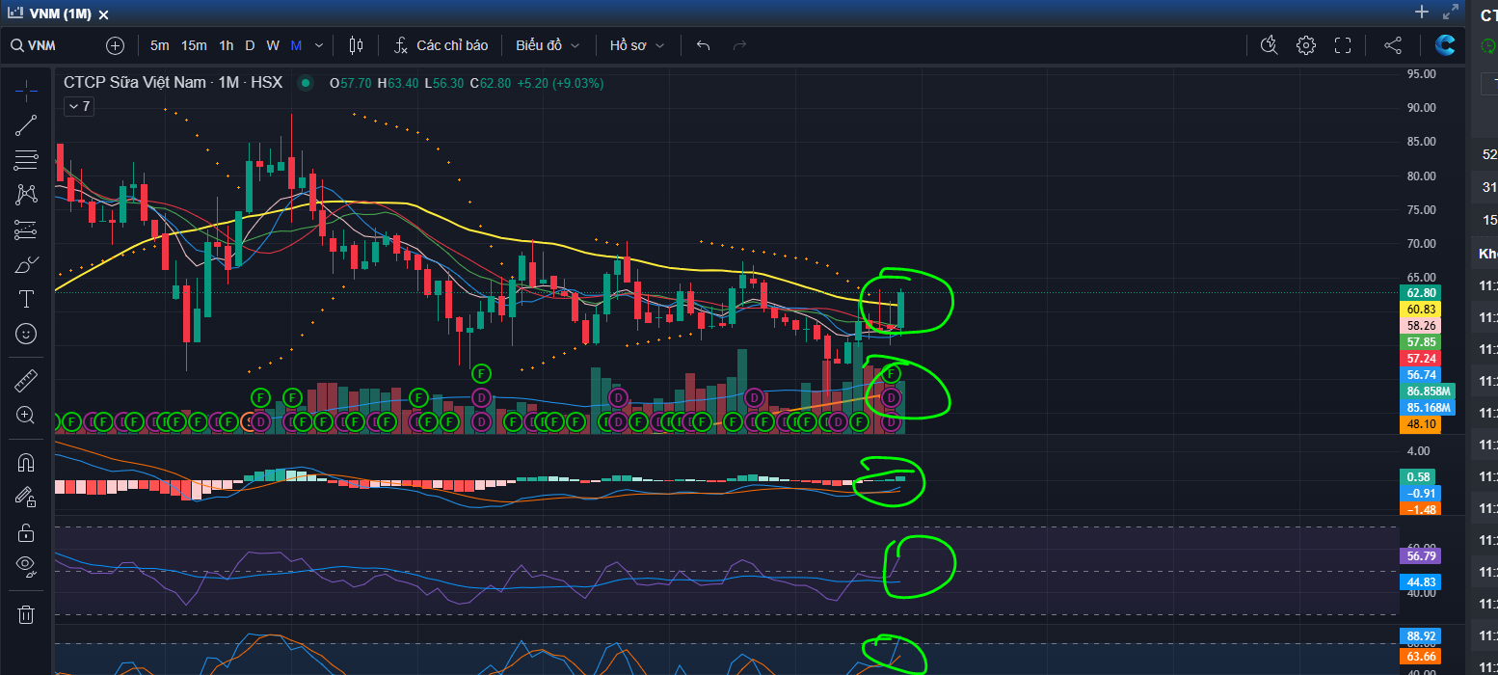
Task: Select the pattern (XABCD) drawing tool
Action: tap(26, 194)
